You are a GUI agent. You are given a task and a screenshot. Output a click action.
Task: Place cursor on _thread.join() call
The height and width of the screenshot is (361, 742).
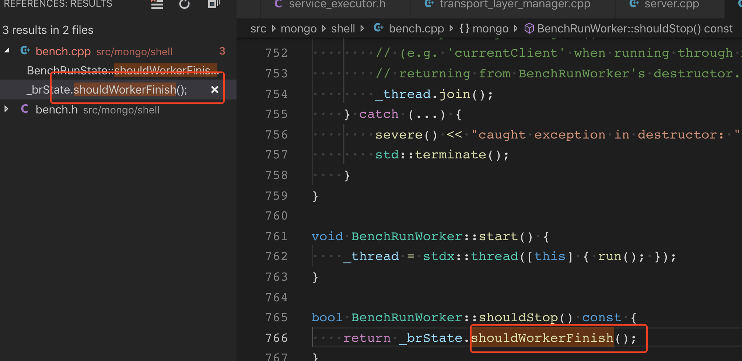click(434, 94)
